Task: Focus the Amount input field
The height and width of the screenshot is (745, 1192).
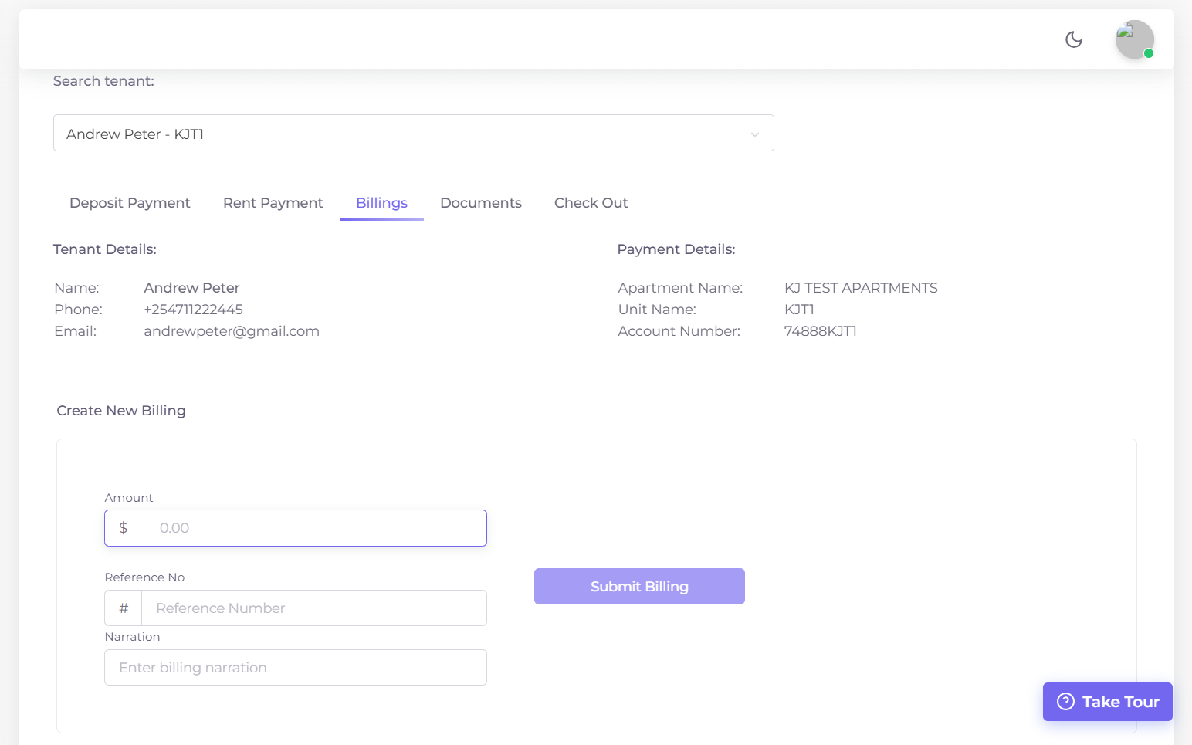Action: pos(313,528)
